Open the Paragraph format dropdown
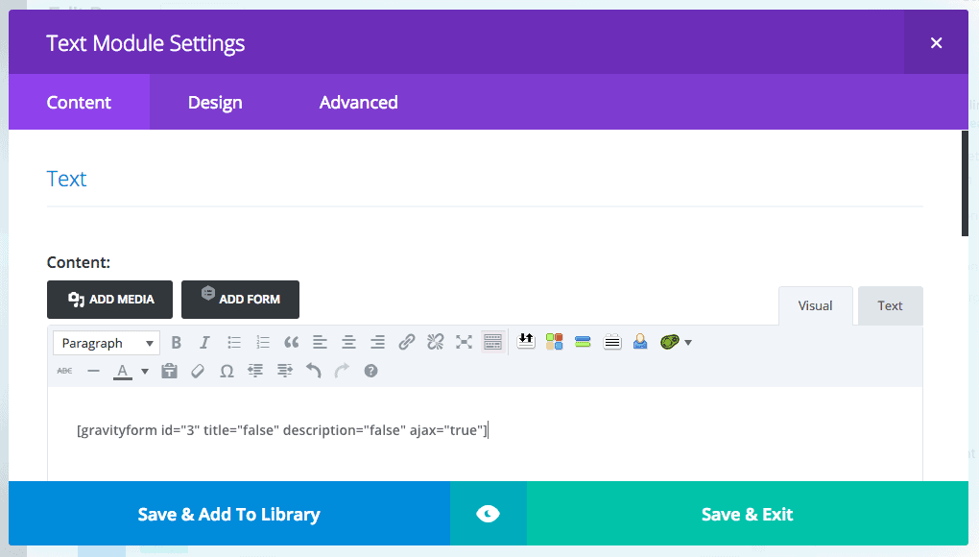This screenshot has width=979, height=557. pos(107,343)
